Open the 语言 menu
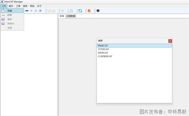 click(x=25, y=6)
